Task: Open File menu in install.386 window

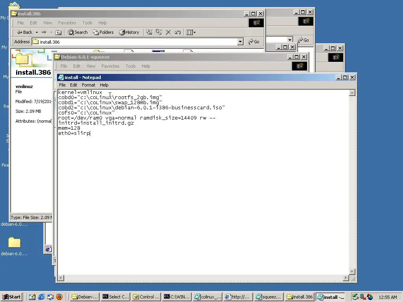Action: click(x=20, y=23)
